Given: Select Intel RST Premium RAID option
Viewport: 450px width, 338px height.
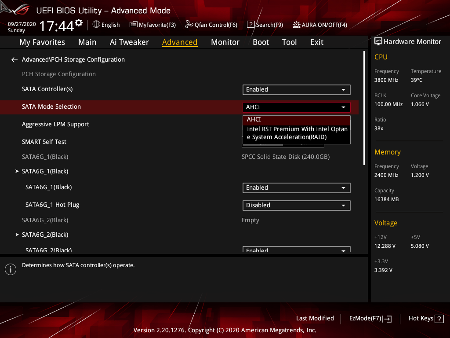Looking at the screenshot, I should pyautogui.click(x=297, y=133).
